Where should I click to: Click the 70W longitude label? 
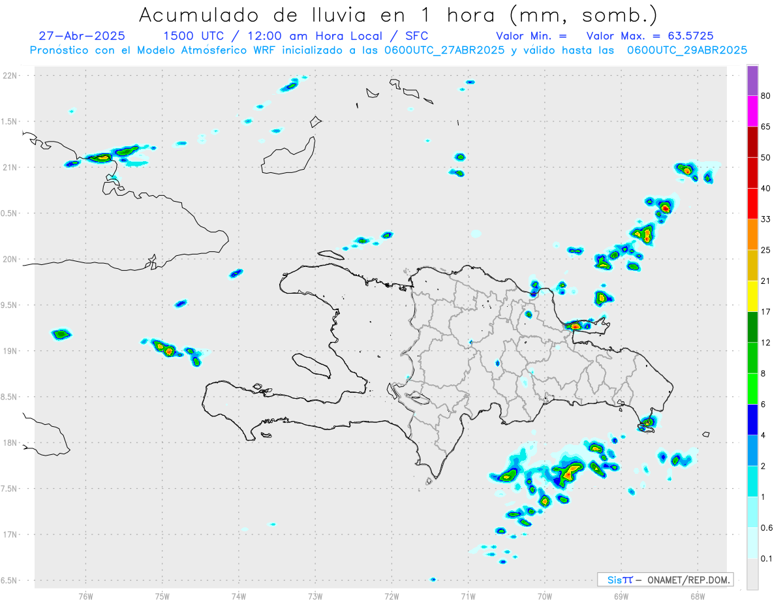(545, 596)
